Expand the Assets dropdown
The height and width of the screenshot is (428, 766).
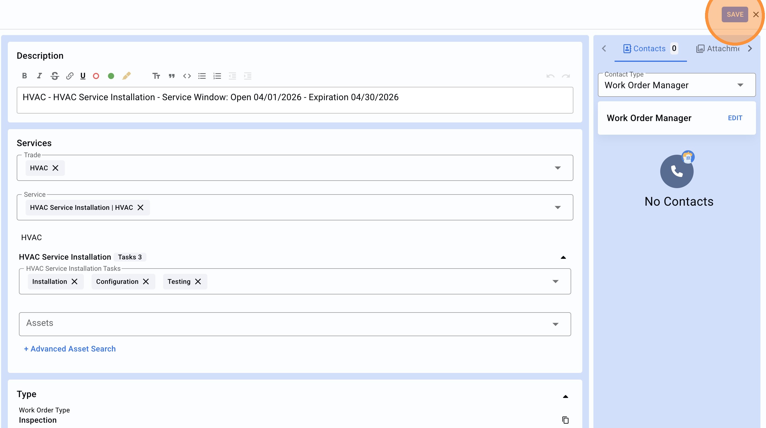tap(555, 324)
